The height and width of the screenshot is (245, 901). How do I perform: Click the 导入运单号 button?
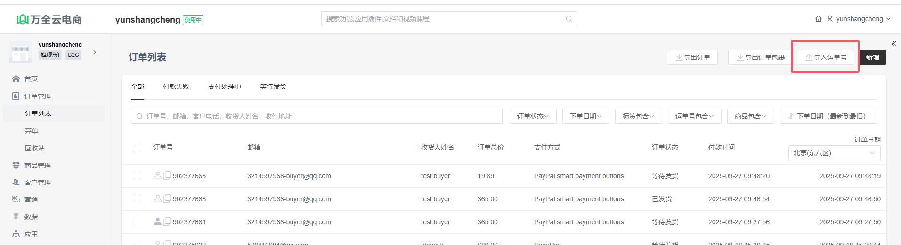[x=825, y=57]
